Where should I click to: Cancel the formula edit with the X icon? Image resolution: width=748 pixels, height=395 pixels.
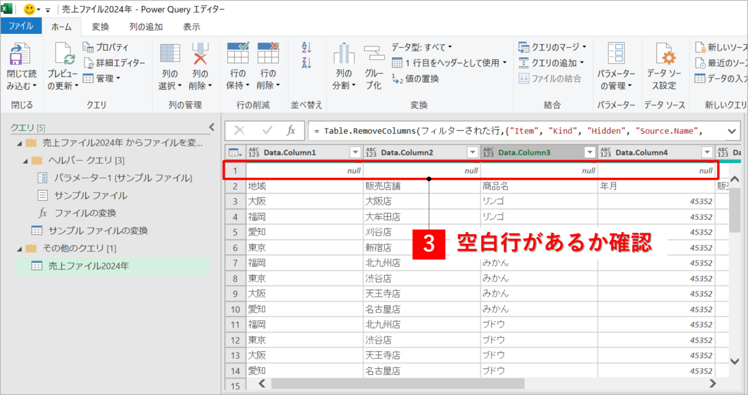click(x=239, y=130)
